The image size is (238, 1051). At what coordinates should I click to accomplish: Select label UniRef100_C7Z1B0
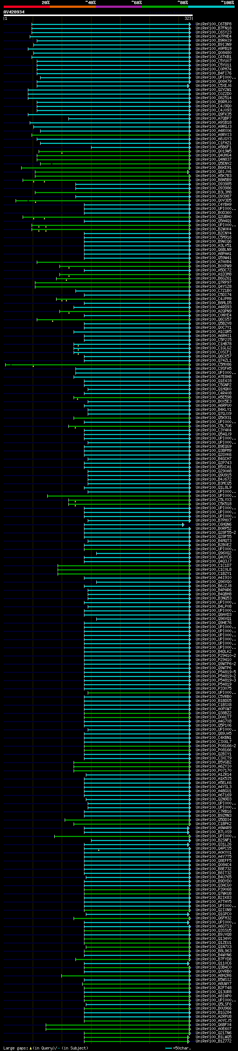[x=213, y=290]
